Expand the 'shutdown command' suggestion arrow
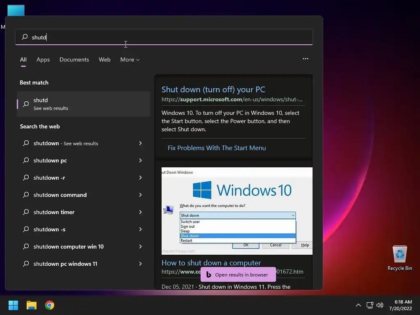The width and height of the screenshot is (420, 315). pos(140,195)
